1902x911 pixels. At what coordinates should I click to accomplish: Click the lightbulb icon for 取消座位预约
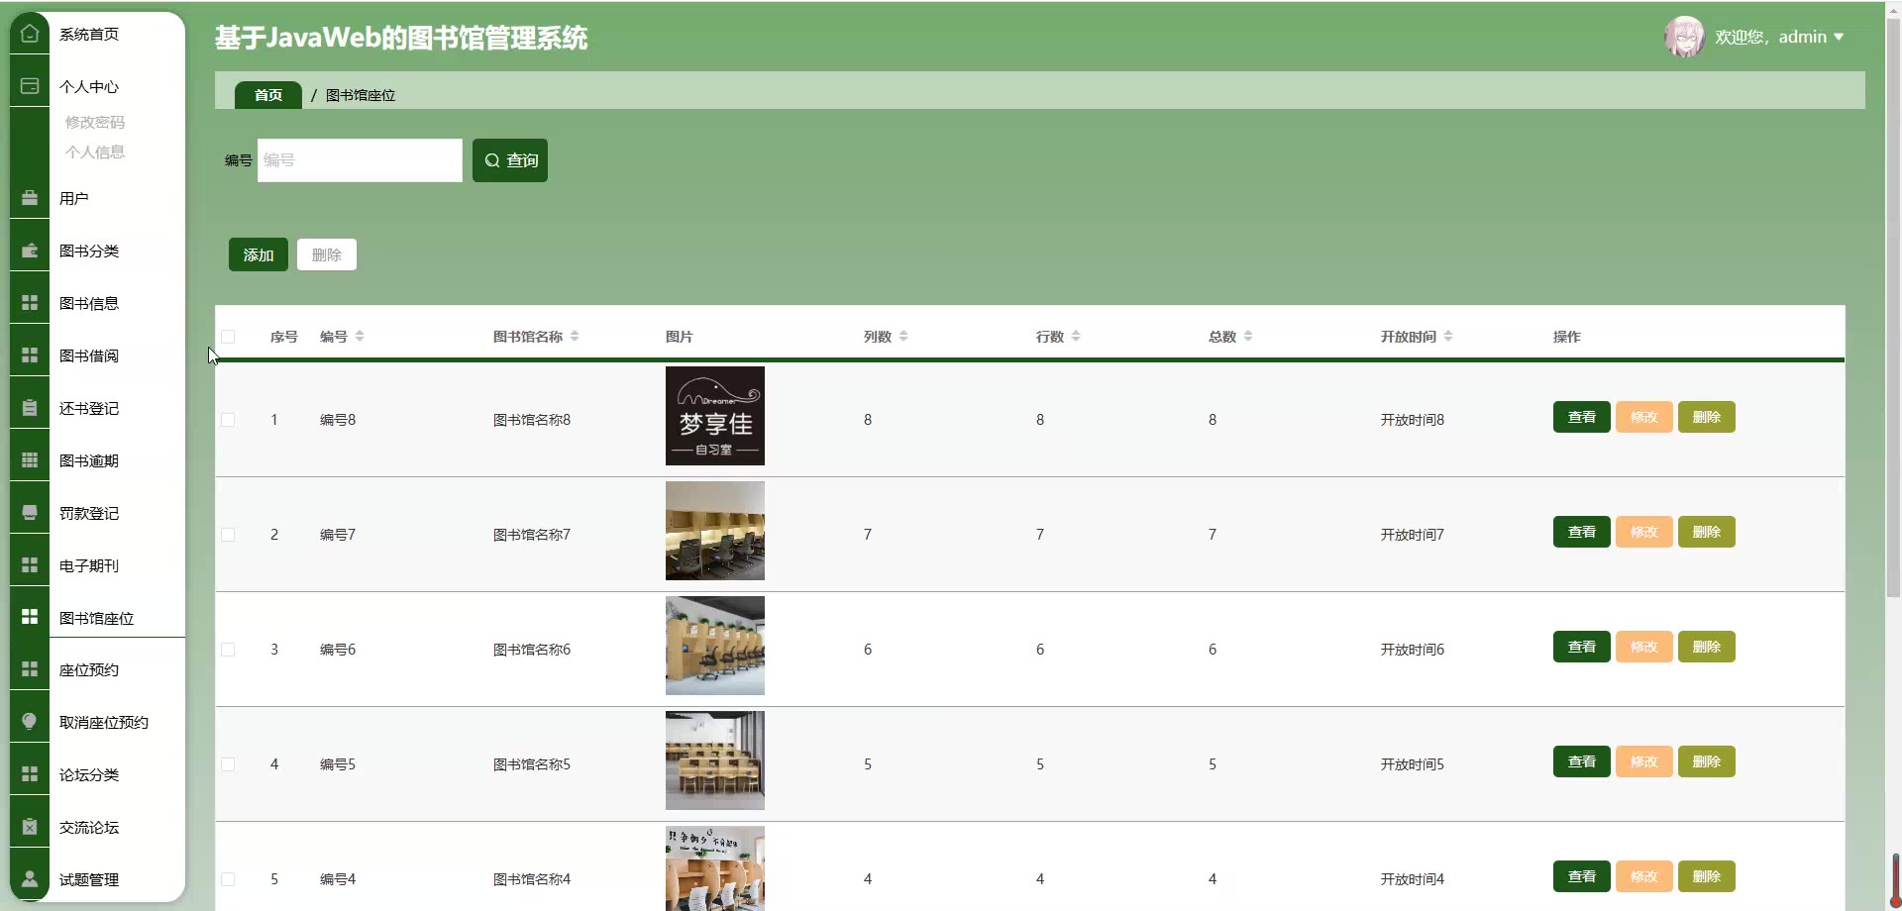tap(30, 722)
